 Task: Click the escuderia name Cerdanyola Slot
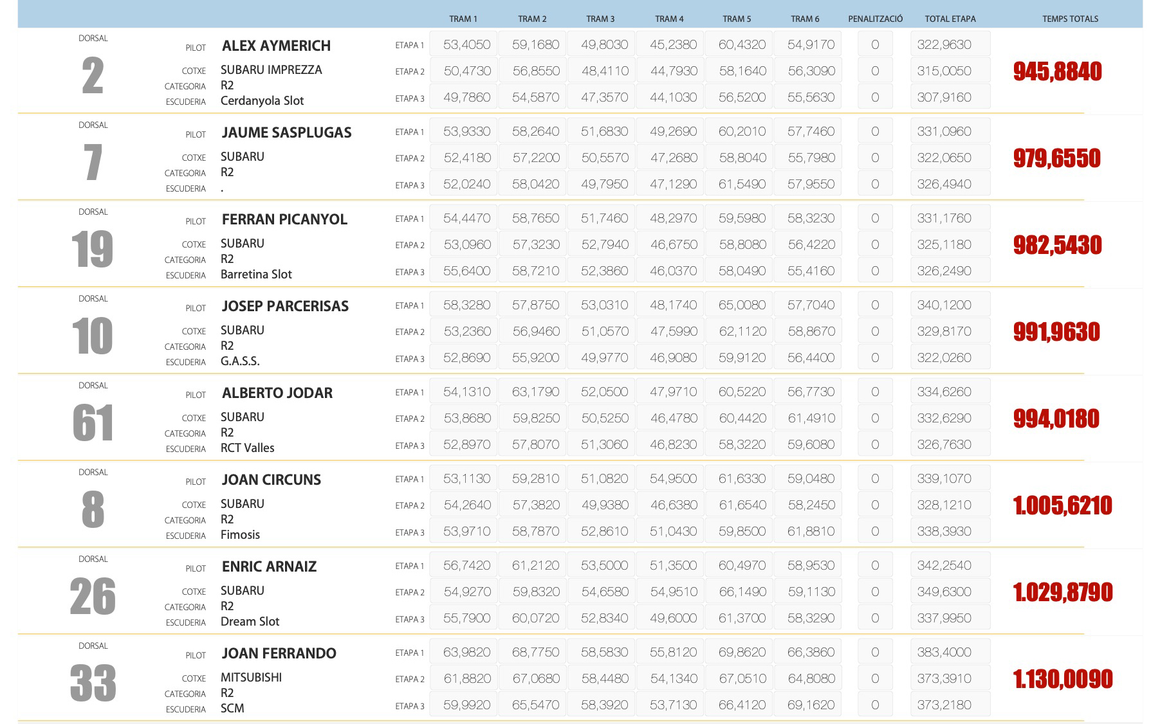[262, 101]
